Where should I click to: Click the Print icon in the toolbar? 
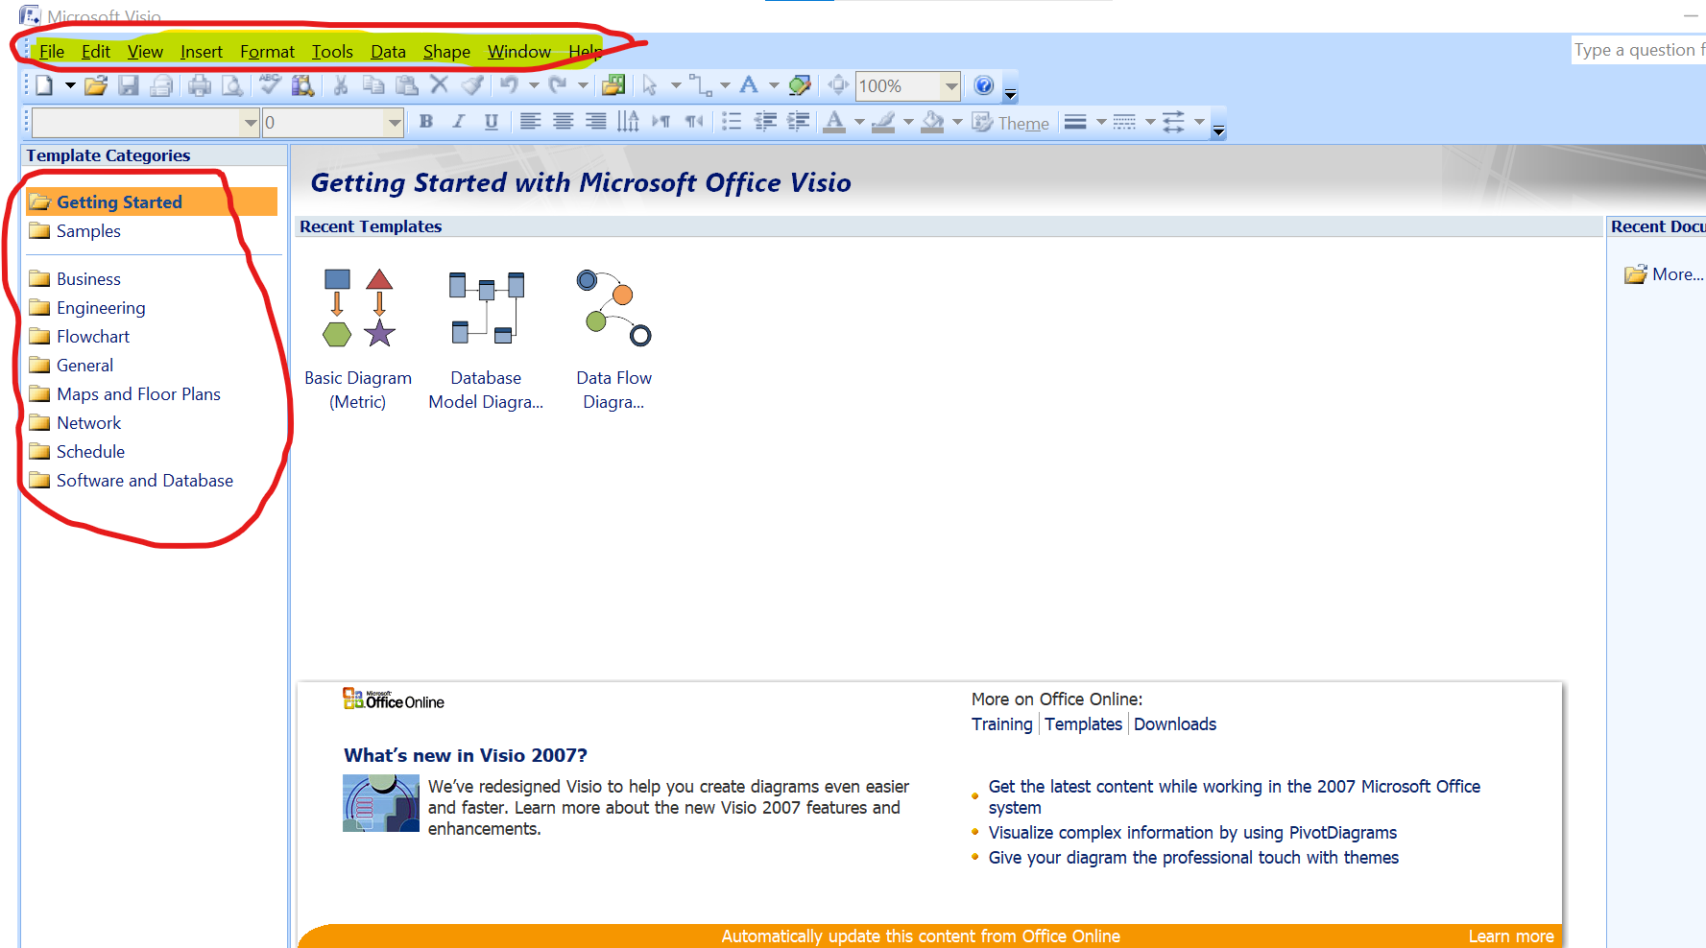[x=200, y=86]
